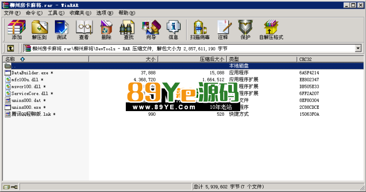Sort by Packed Size (压缩后大小) column header
The image size is (366, 192).
tap(193, 59)
